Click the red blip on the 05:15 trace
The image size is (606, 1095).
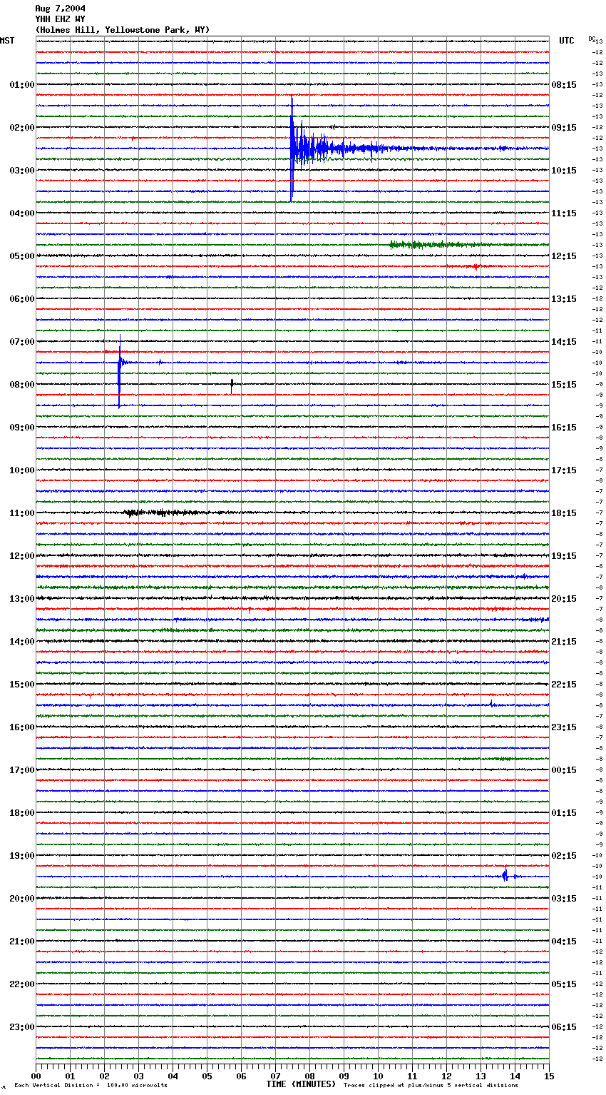tap(476, 266)
